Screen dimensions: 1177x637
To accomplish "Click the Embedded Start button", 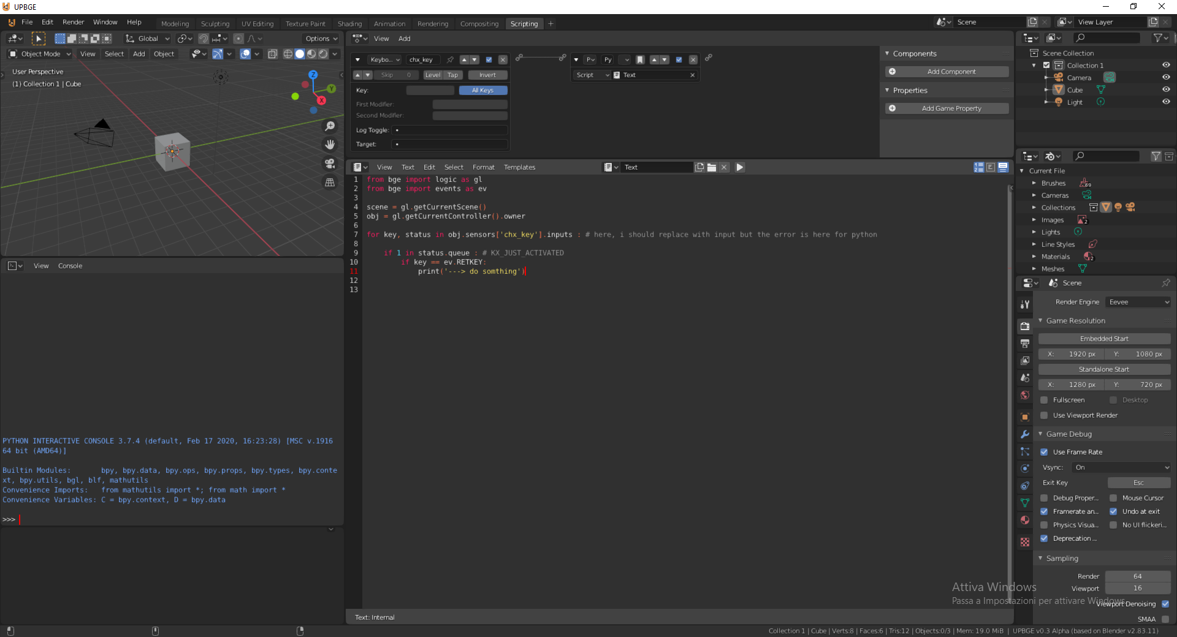I will coord(1104,339).
